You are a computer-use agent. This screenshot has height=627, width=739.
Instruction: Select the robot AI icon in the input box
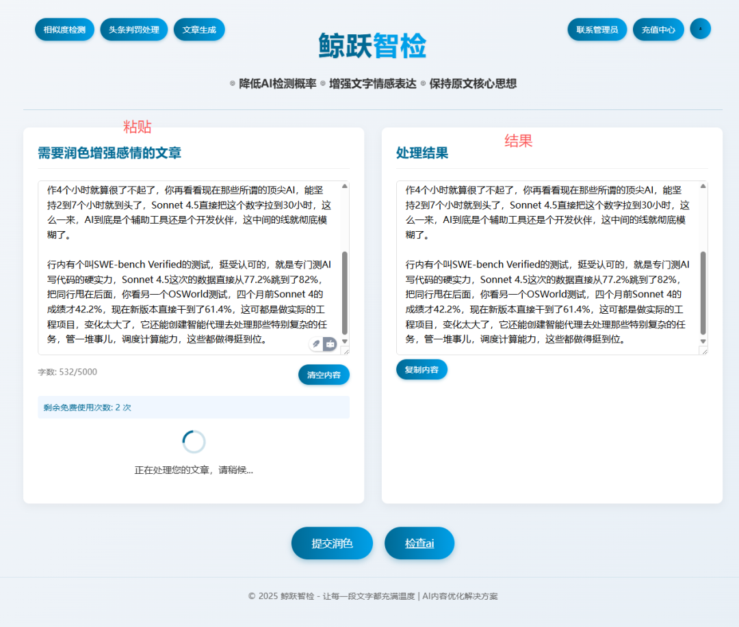coord(330,344)
